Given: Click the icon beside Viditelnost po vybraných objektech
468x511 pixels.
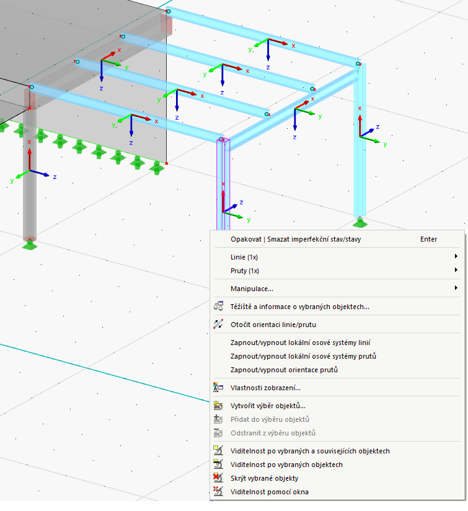Looking at the screenshot, I should click(x=218, y=464).
